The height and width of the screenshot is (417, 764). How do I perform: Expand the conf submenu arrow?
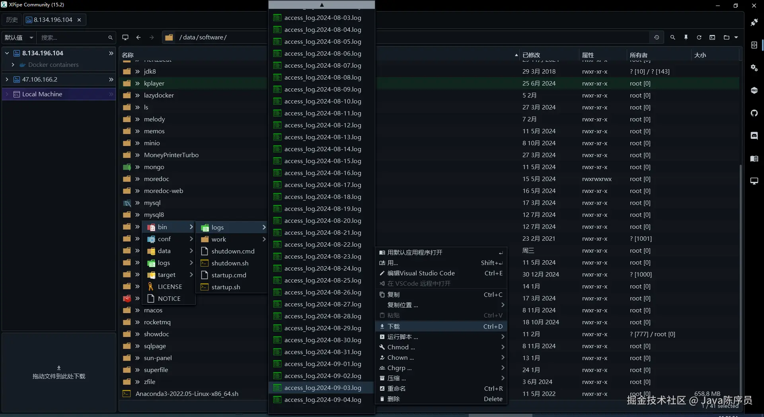point(191,239)
